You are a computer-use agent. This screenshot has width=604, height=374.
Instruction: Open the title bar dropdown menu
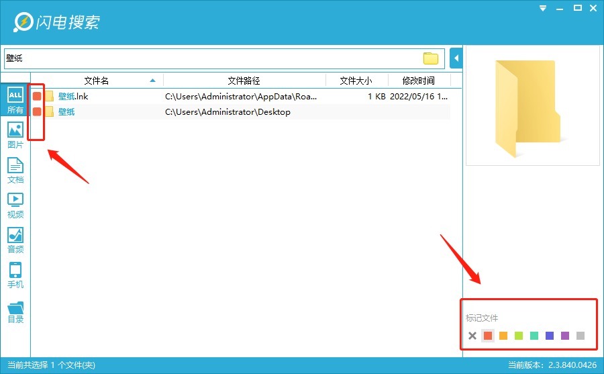[x=543, y=8]
